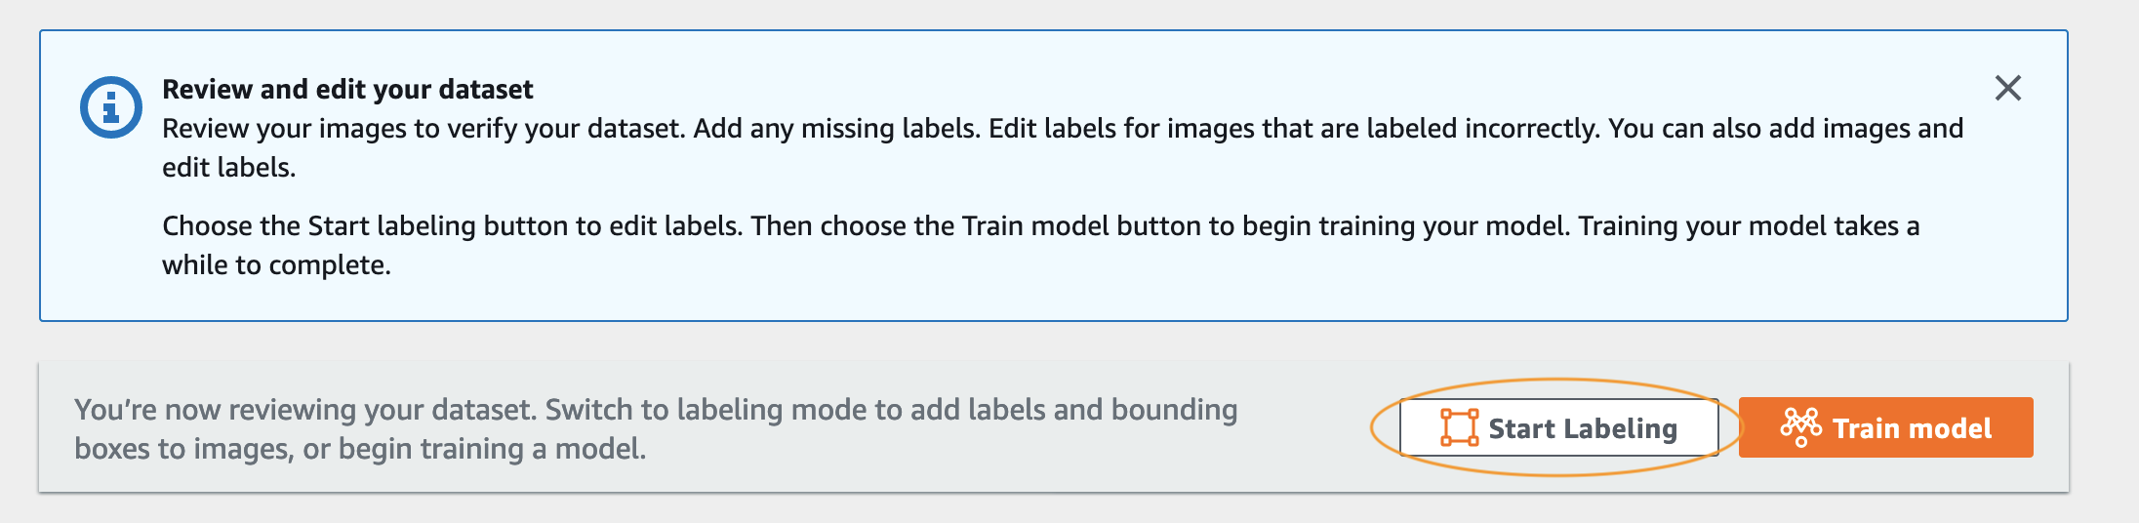
Task: Click the 'while to complete.' text line
Action: (x=276, y=265)
